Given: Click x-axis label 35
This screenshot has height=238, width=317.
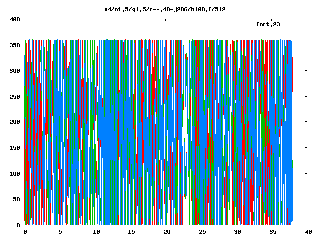Looking at the screenshot, I should (273, 232).
